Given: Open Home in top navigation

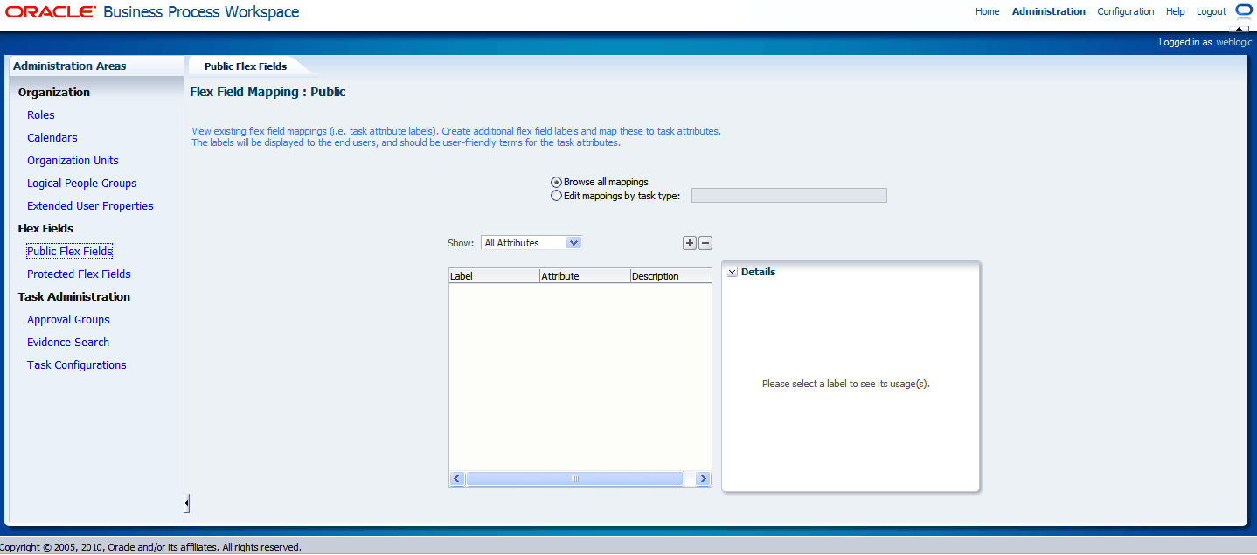Looking at the screenshot, I should [987, 11].
